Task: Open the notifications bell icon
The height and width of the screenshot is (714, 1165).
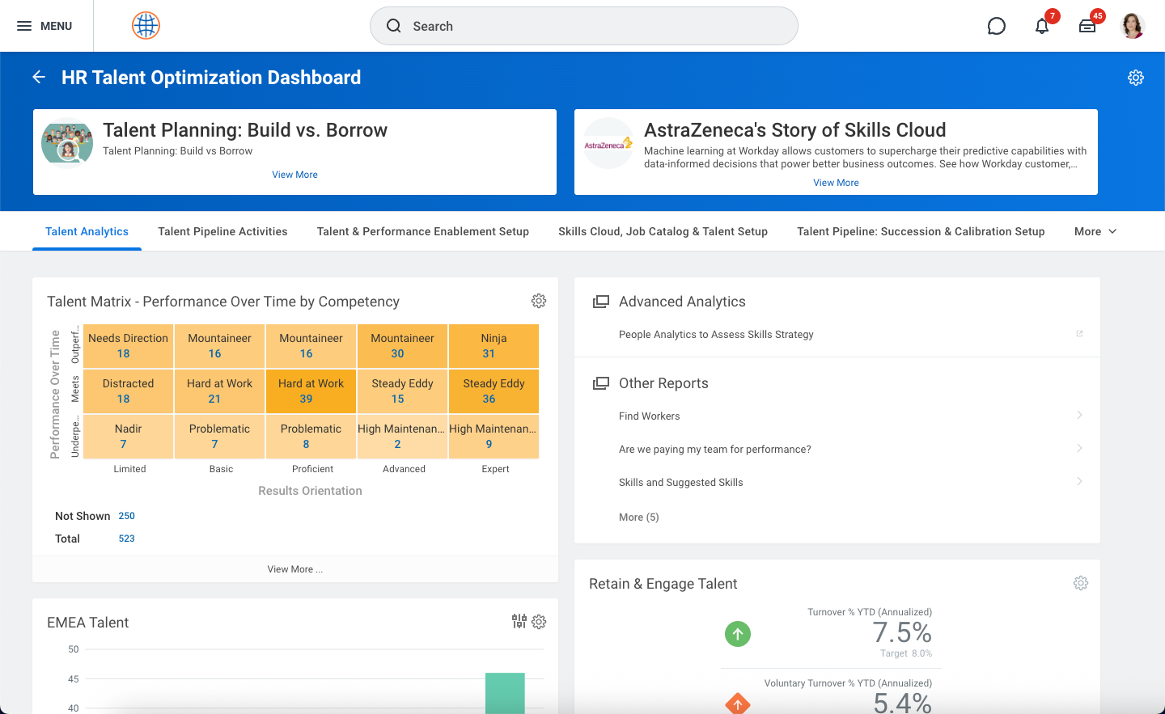Action: tap(1042, 27)
